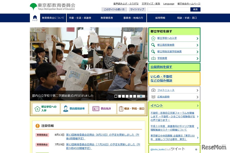Click the 教員免許 license card icon
Screen dimensions: 230x153
(95, 108)
